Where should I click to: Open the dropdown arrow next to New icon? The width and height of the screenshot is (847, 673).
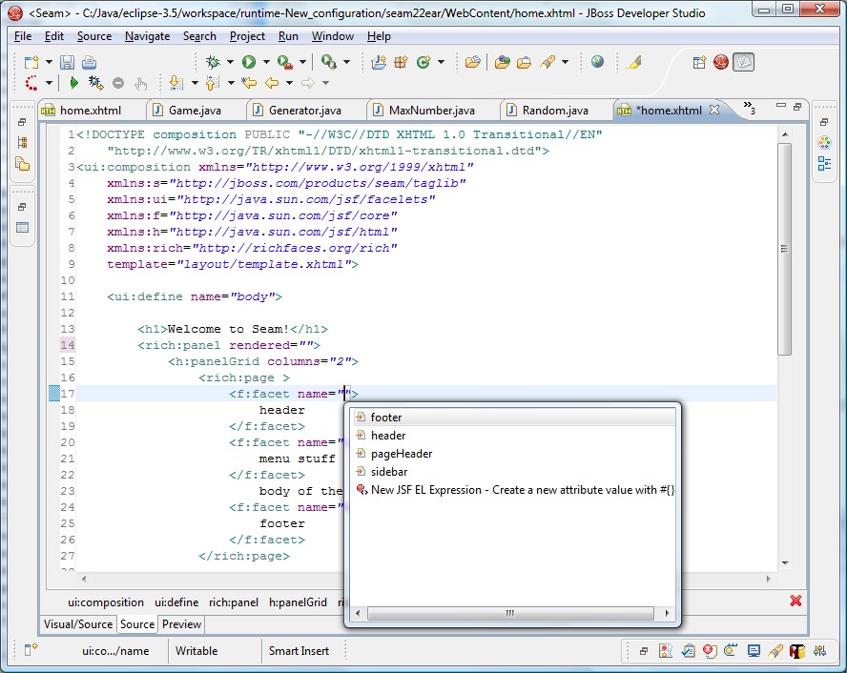tap(48, 62)
